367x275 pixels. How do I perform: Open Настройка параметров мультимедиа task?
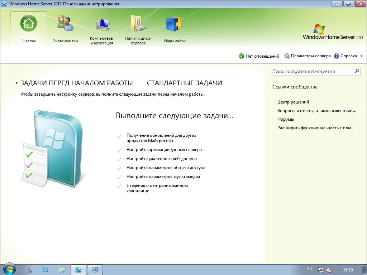click(163, 177)
